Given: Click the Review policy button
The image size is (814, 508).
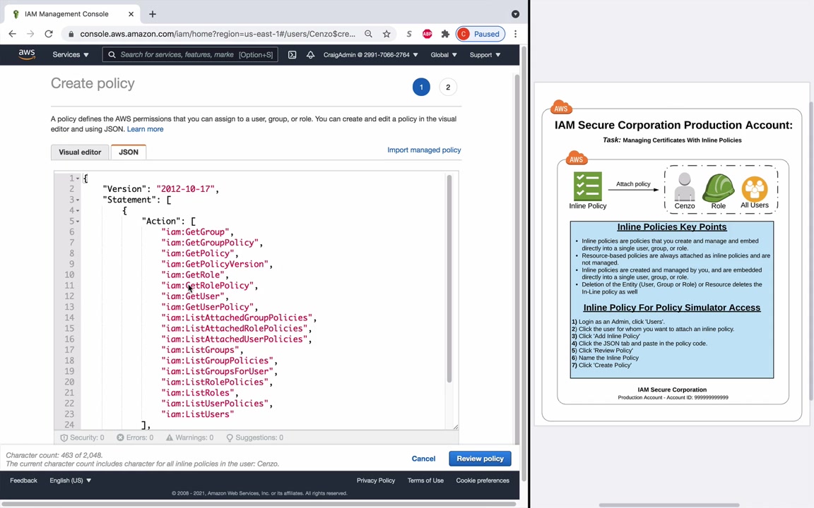Looking at the screenshot, I should point(480,459).
